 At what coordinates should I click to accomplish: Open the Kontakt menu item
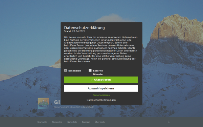tap(86, 122)
